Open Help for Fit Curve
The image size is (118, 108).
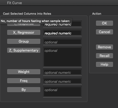click(104, 65)
